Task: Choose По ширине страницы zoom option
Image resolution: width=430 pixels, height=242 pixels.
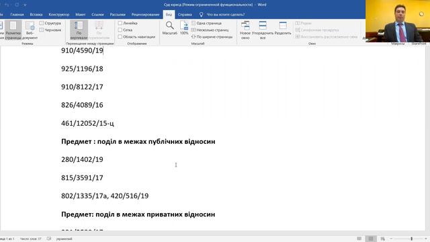Action: click(x=212, y=37)
